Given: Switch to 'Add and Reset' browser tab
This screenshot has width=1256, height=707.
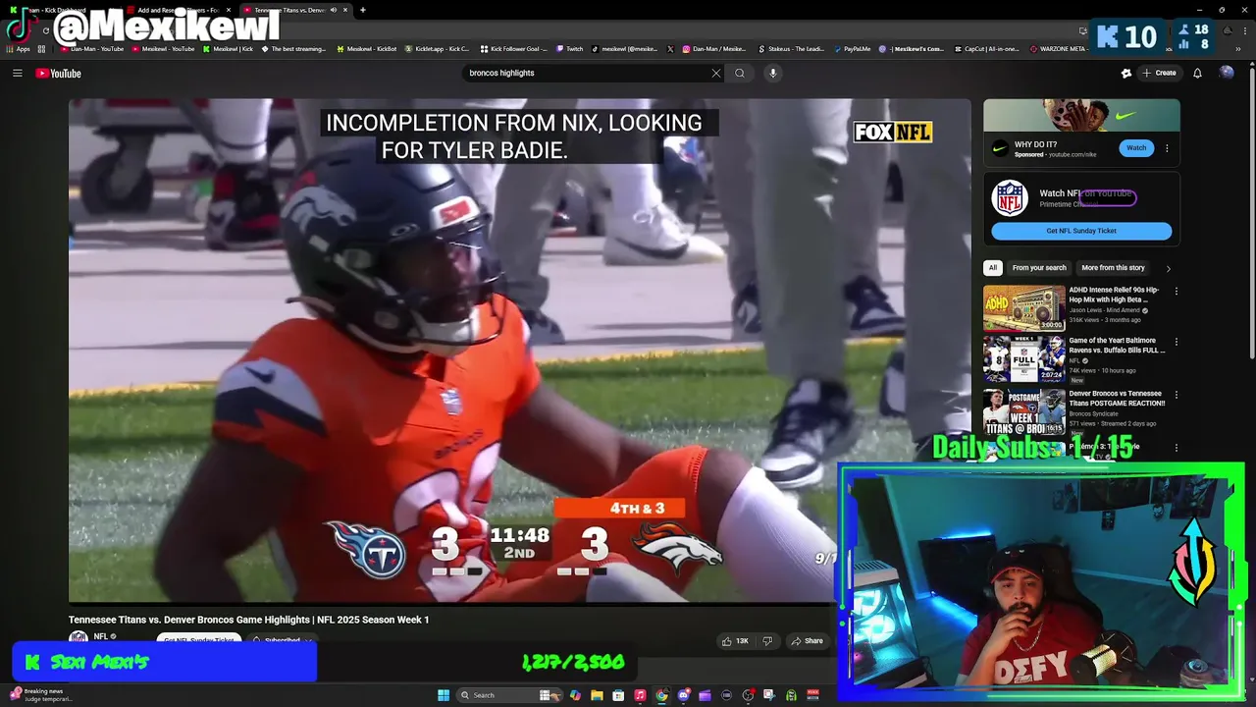Looking at the screenshot, I should tap(177, 10).
